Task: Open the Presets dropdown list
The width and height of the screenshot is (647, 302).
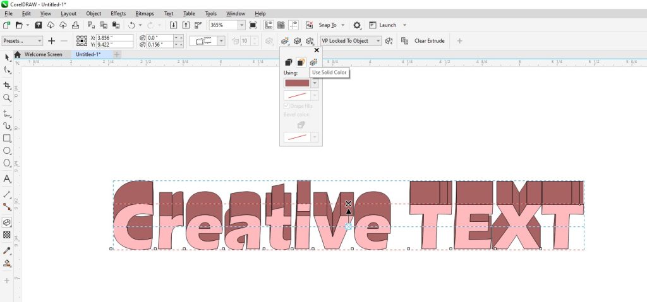Action: click(x=39, y=41)
